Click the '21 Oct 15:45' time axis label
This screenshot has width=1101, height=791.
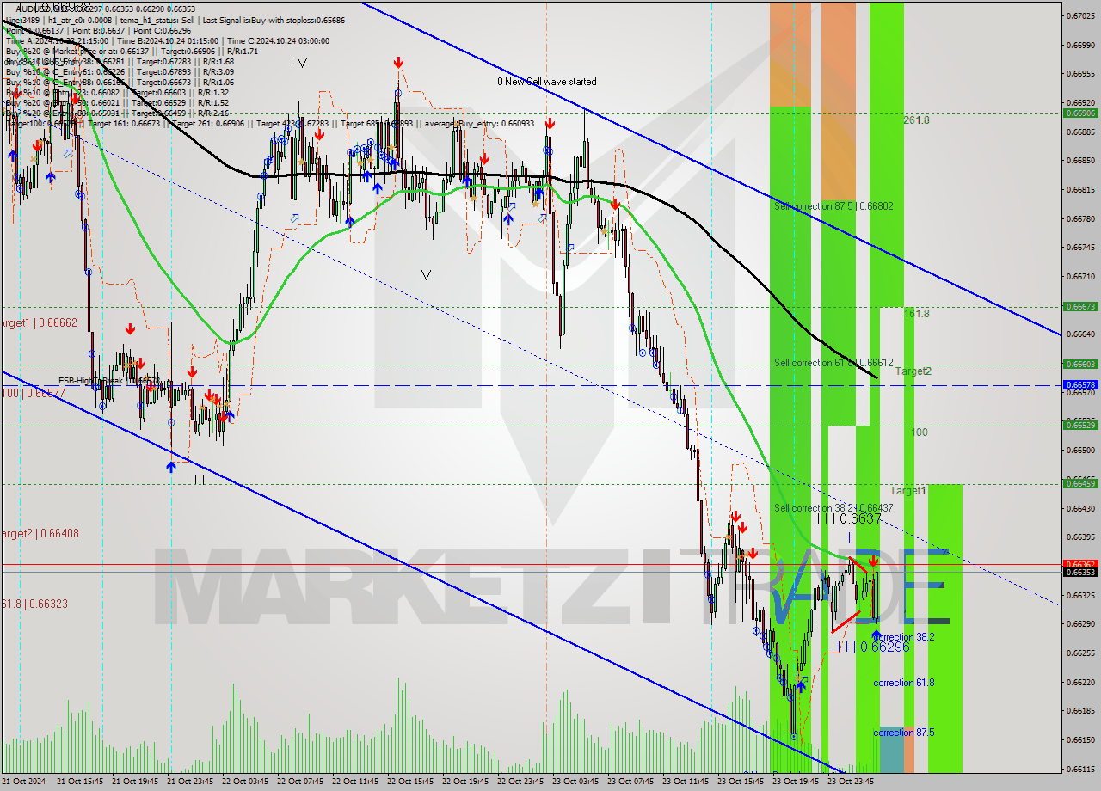(80, 782)
